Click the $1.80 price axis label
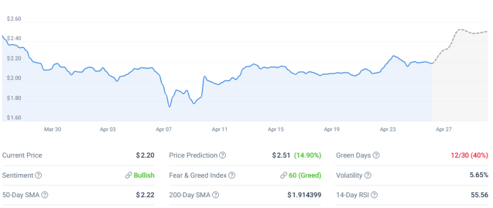493x208 pixels. (x=14, y=98)
